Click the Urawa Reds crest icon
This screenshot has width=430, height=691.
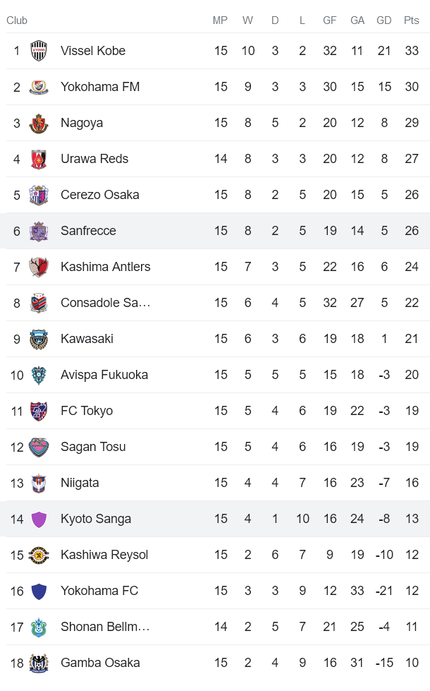coord(39,158)
